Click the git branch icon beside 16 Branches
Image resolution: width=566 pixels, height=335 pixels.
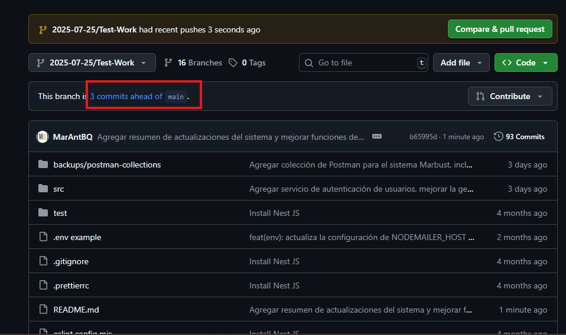(x=168, y=63)
